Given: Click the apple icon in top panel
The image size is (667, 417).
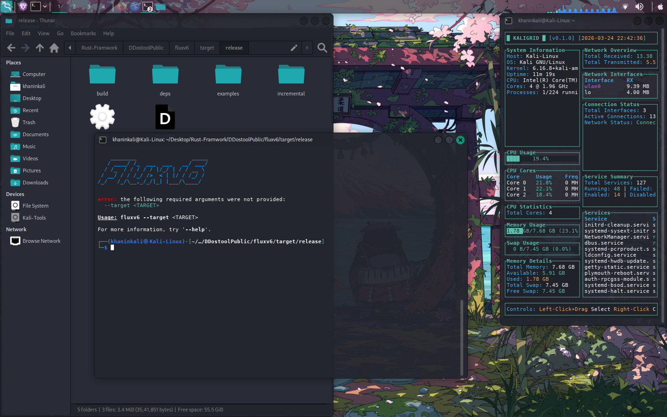Looking at the screenshot, I should point(661,6).
